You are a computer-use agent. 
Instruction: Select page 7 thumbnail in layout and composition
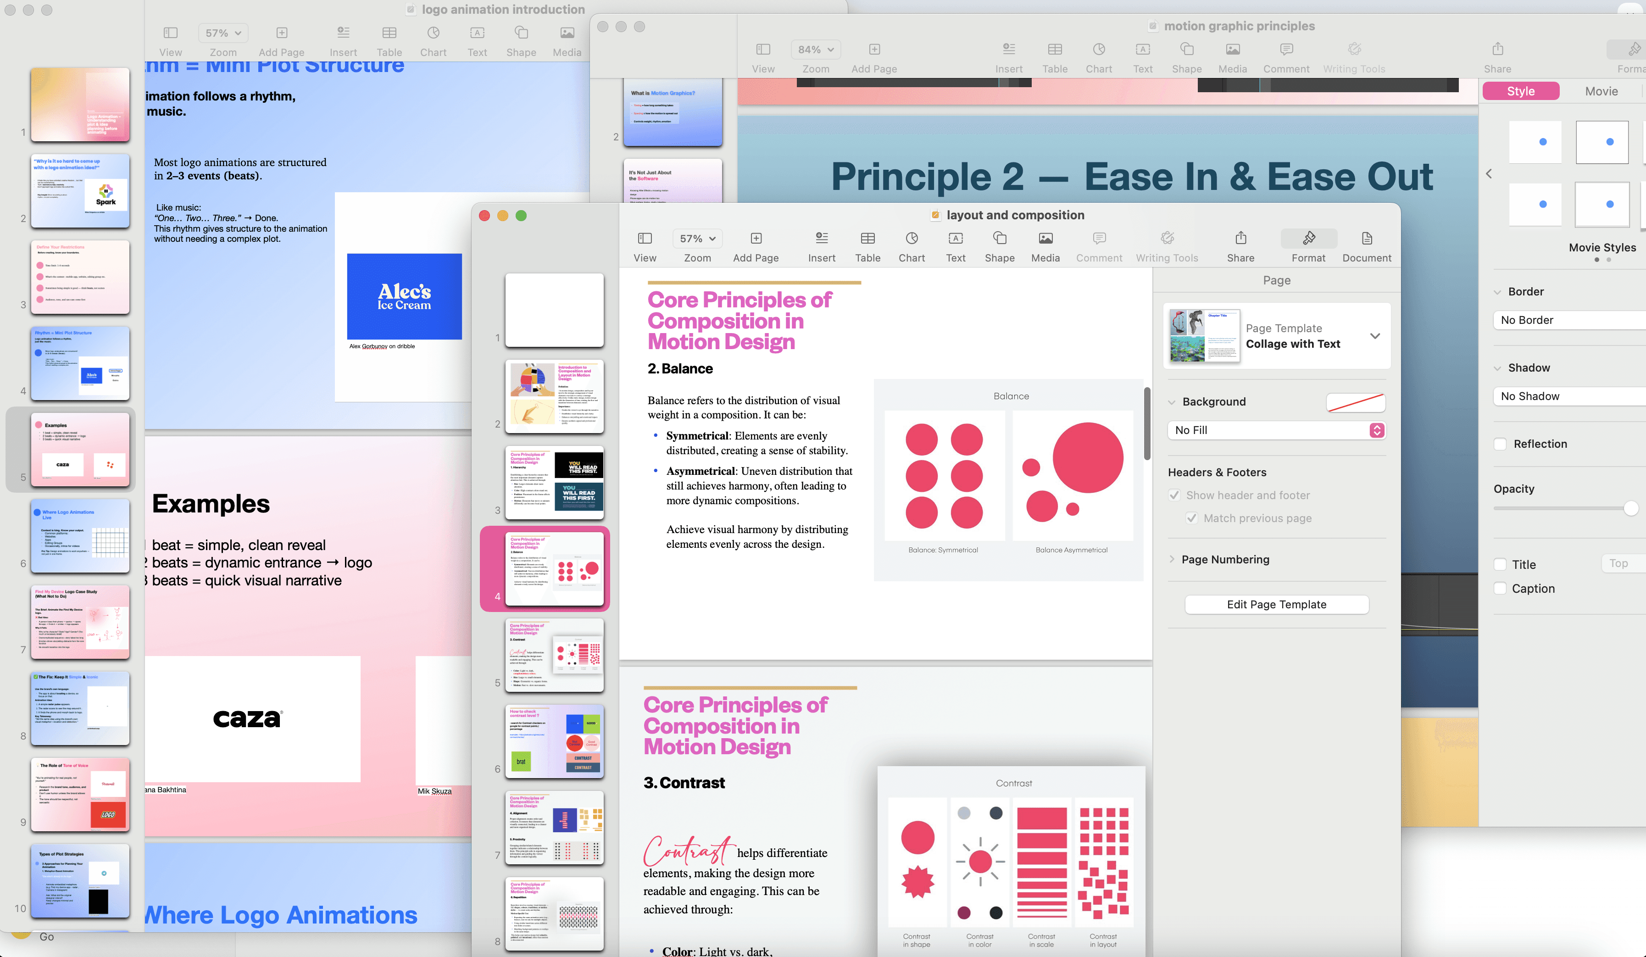(554, 827)
